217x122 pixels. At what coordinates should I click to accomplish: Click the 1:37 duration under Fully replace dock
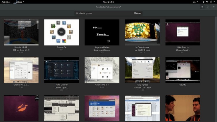pos(142,90)
